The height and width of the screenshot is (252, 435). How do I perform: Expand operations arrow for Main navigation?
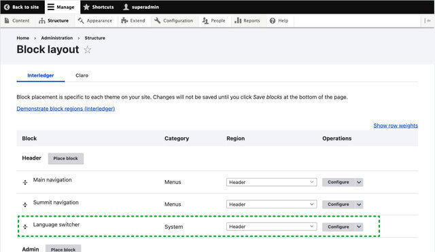coord(359,182)
